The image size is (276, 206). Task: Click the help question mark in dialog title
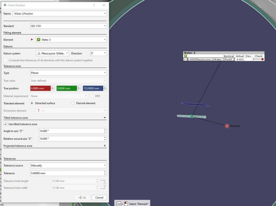tap(94, 5)
